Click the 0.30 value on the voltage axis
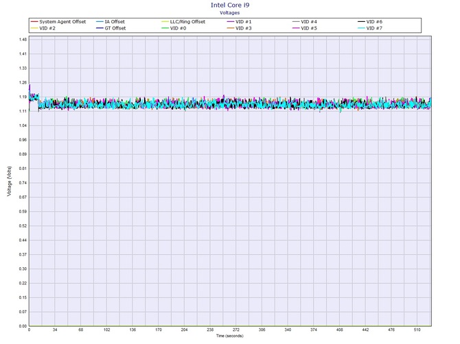Image resolution: width=460 pixels, height=344 pixels. point(23,269)
